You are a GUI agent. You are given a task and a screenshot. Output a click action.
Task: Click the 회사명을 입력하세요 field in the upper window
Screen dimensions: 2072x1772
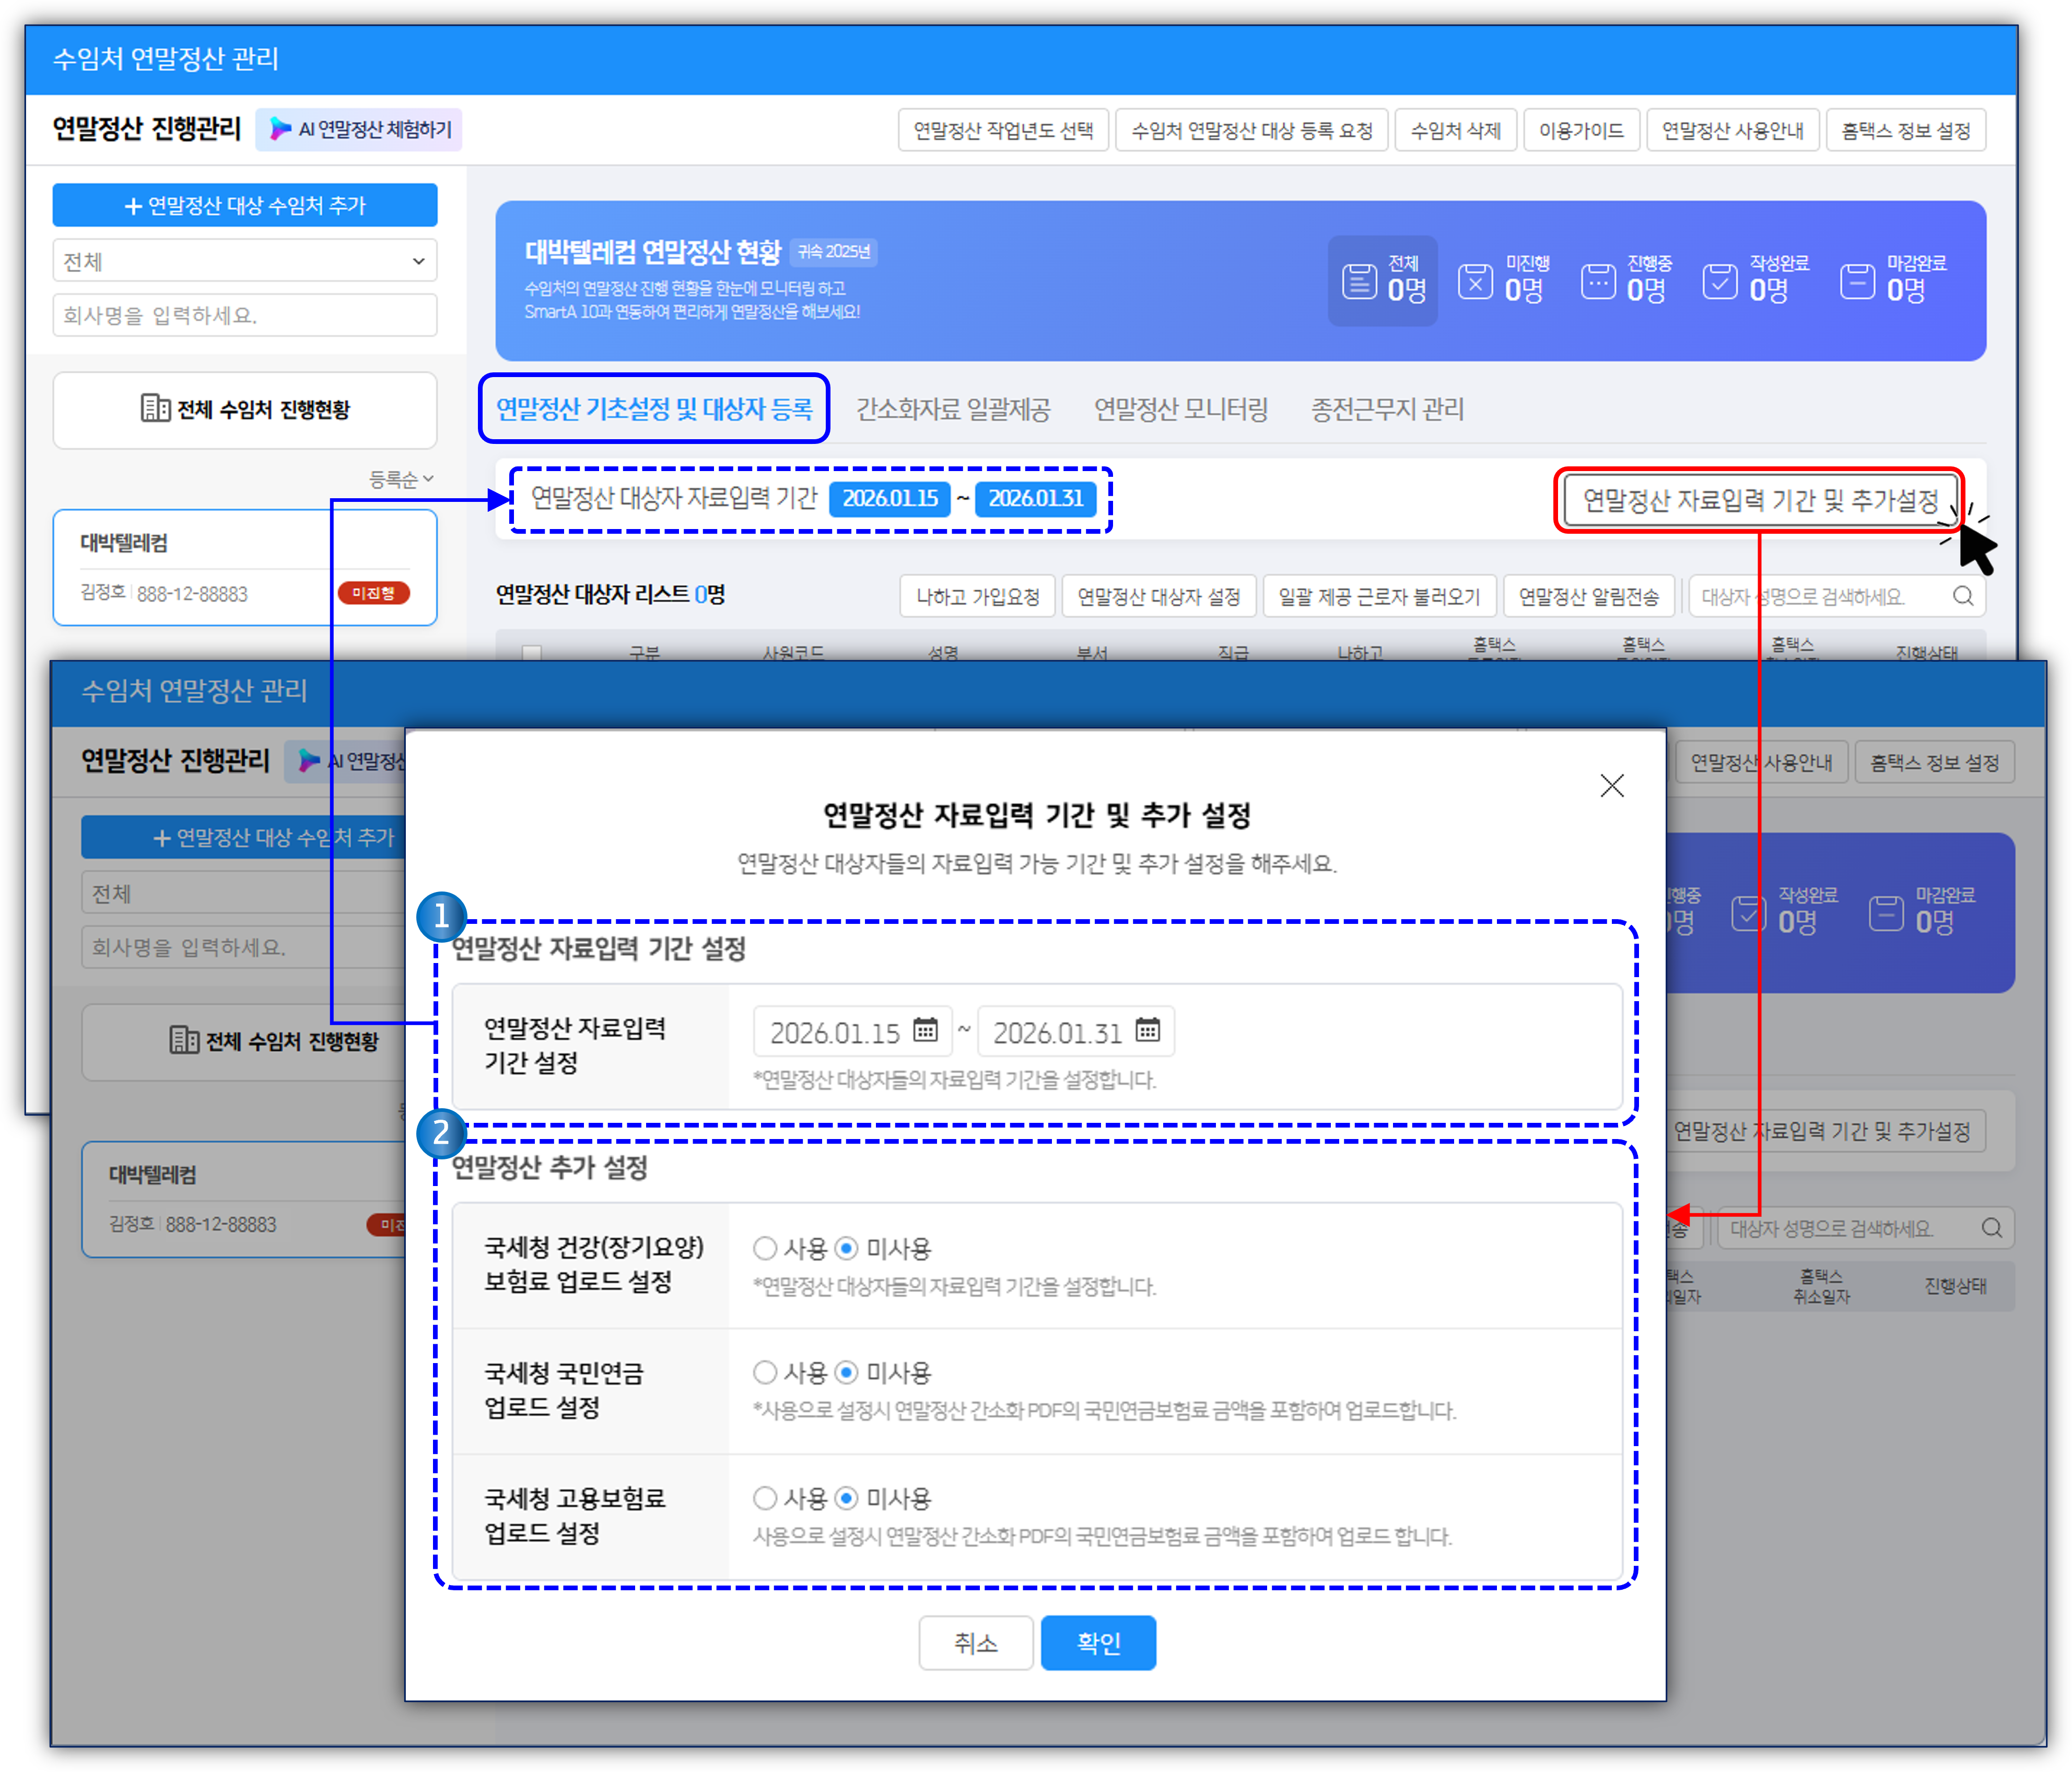point(245,315)
